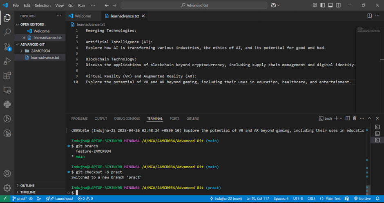Toggle the bottom panel visibility
This screenshot has width=384, height=203.
pyautogui.click(x=330, y=5)
